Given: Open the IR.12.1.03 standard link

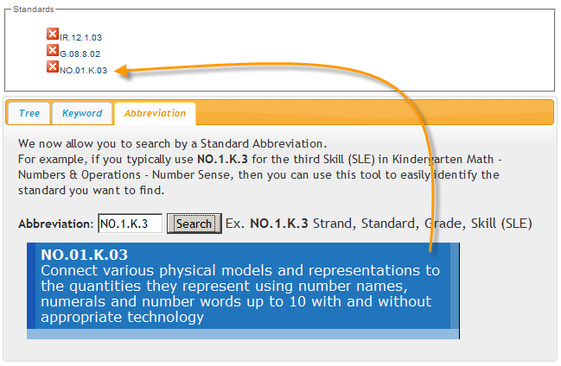Looking at the screenshot, I should [x=81, y=37].
